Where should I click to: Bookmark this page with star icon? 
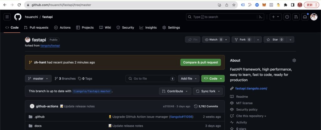234,5
